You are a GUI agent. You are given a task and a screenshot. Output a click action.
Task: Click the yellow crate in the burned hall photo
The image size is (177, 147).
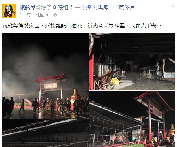(115, 81)
